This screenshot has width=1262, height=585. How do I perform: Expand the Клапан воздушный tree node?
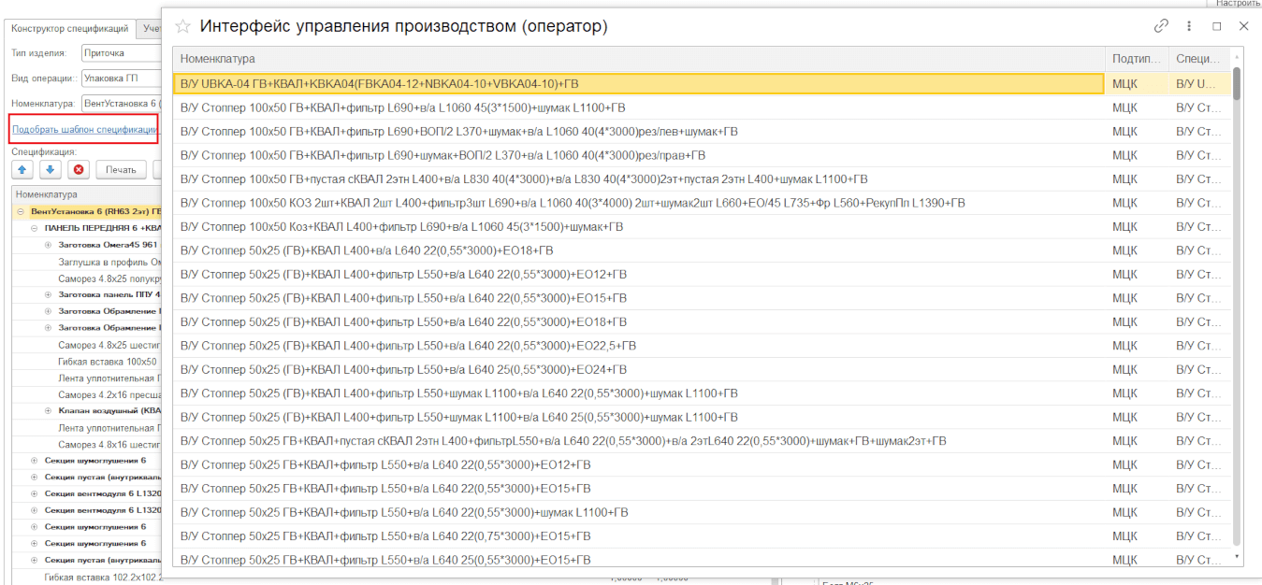(x=49, y=411)
